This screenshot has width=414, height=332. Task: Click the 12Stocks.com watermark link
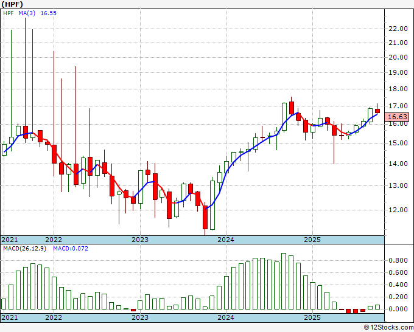click(x=388, y=328)
